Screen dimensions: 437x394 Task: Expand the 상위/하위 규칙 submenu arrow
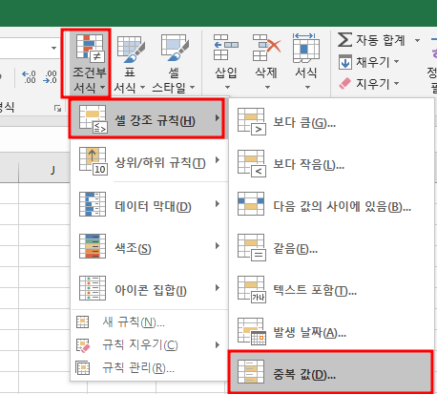[218, 160]
